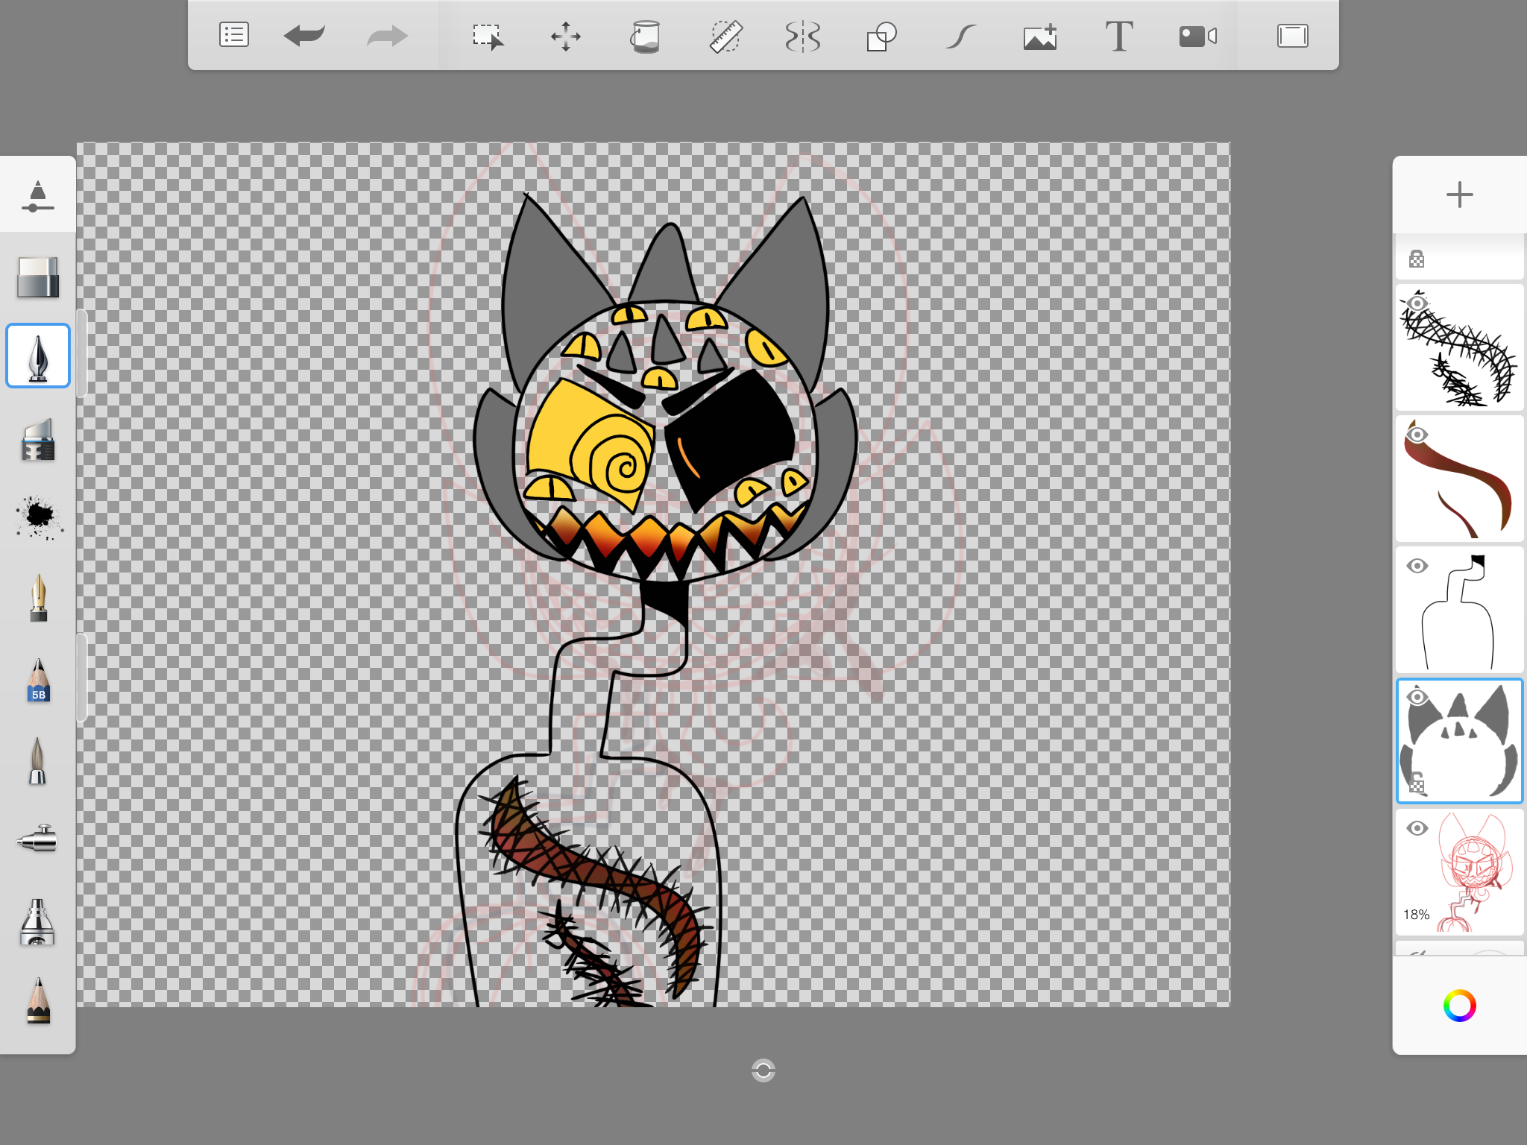The width and height of the screenshot is (1527, 1145).
Task: Open the color wheel picker
Action: click(1459, 1006)
